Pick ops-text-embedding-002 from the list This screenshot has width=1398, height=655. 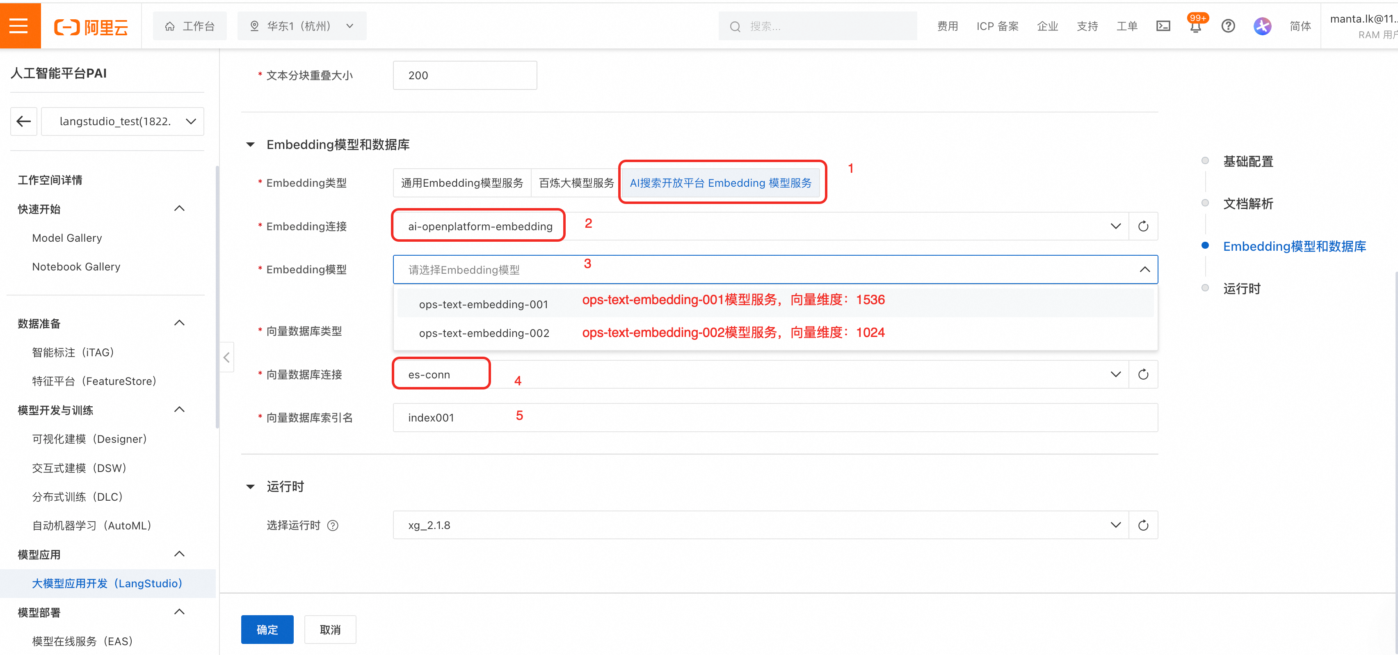[484, 333]
